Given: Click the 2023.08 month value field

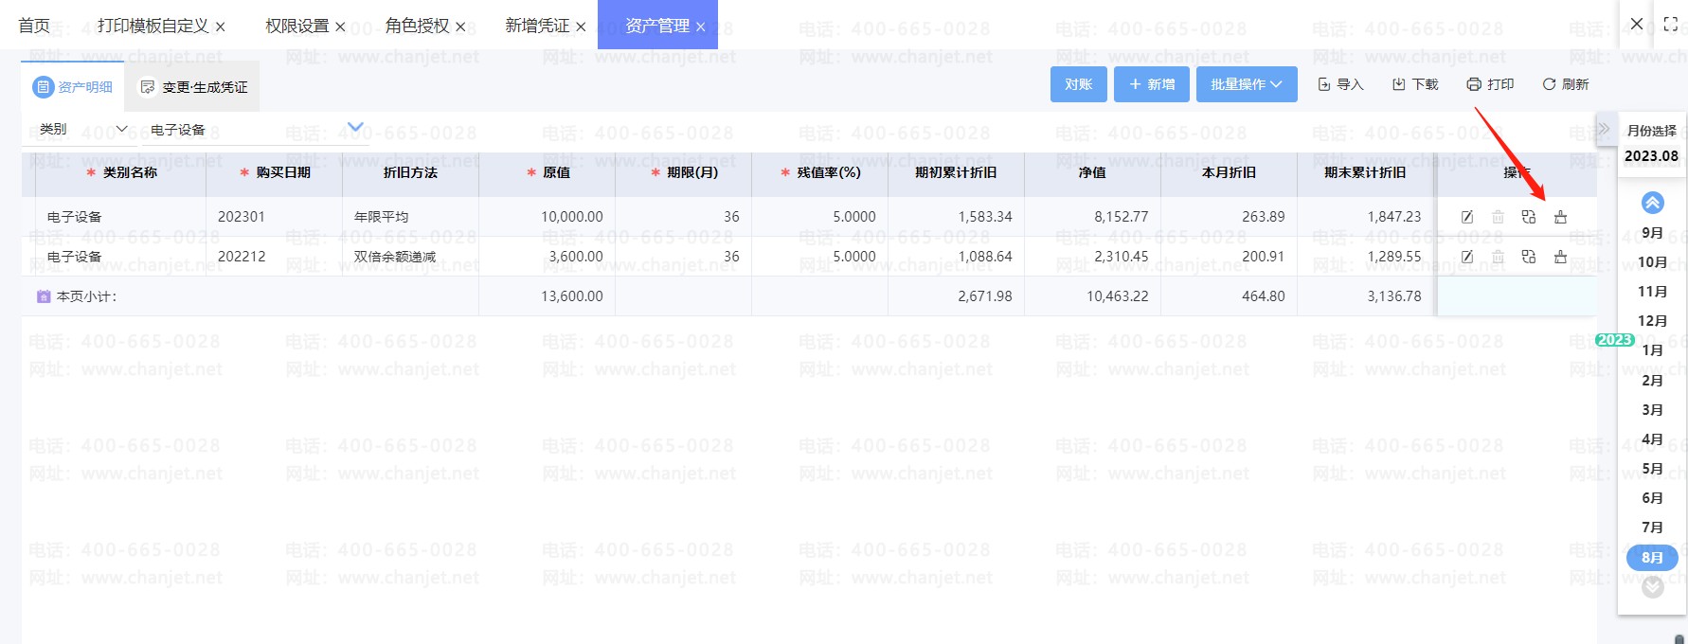Looking at the screenshot, I should pos(1651,155).
